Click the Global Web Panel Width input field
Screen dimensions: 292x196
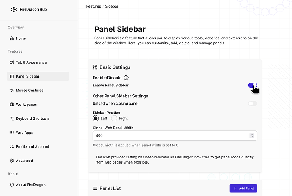point(169,136)
